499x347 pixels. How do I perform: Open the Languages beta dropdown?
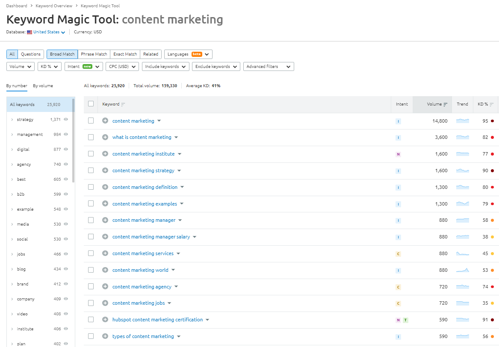click(188, 54)
